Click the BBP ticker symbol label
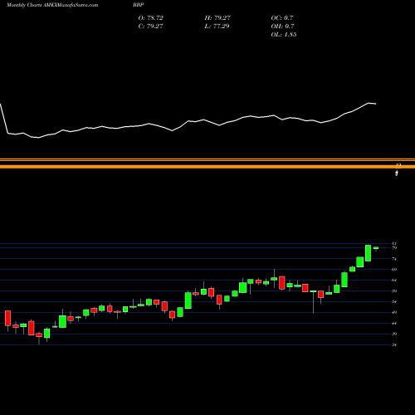Image resolution: width=415 pixels, height=415 pixels. coord(138,5)
